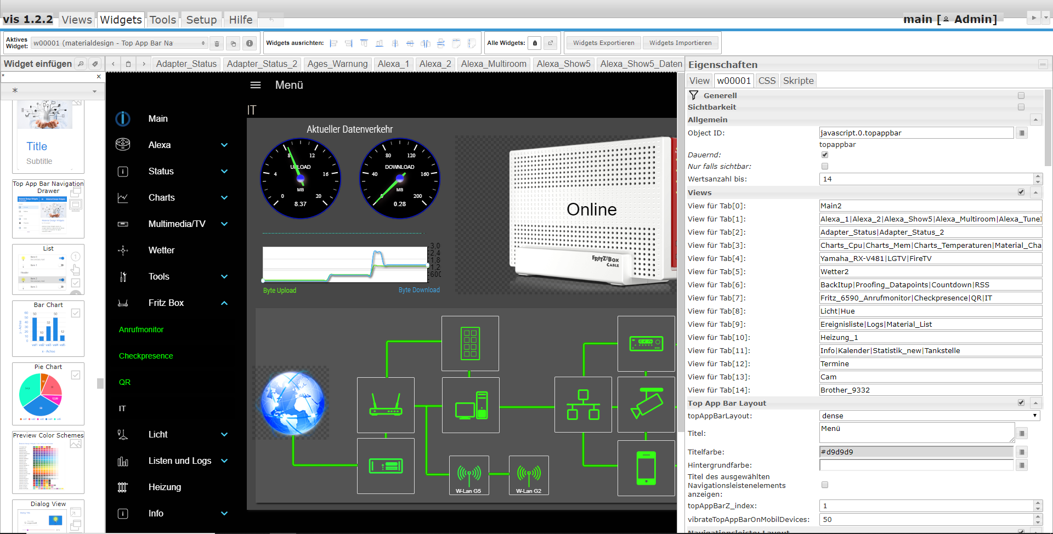Open the widget info icon next to the copy icon
Viewport: 1053px width, 534px height.
250,43
